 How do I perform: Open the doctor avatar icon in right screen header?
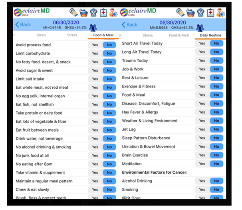tap(220, 12)
